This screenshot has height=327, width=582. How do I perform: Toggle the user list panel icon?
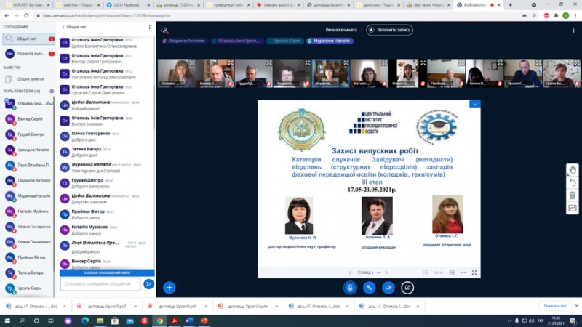[x=164, y=30]
